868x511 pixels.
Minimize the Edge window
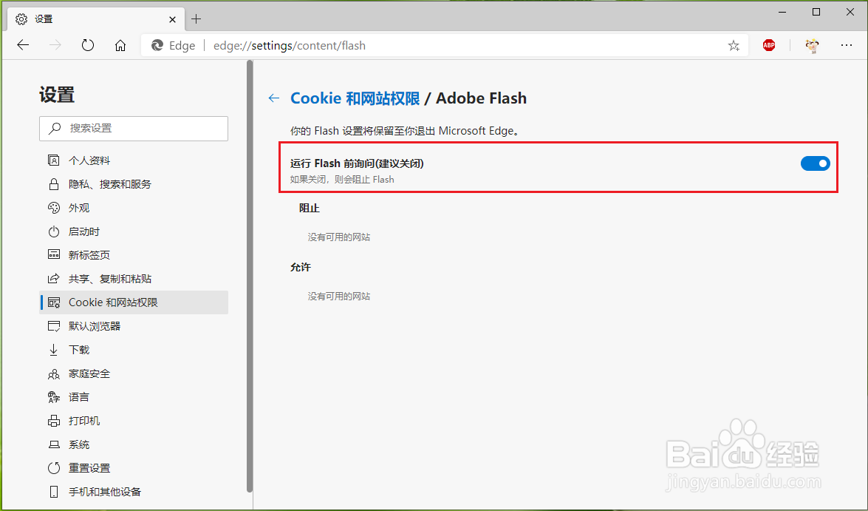coord(782,12)
